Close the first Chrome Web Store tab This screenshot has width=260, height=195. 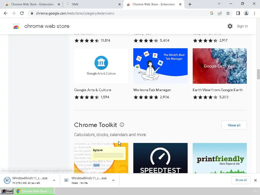pos(59,4)
